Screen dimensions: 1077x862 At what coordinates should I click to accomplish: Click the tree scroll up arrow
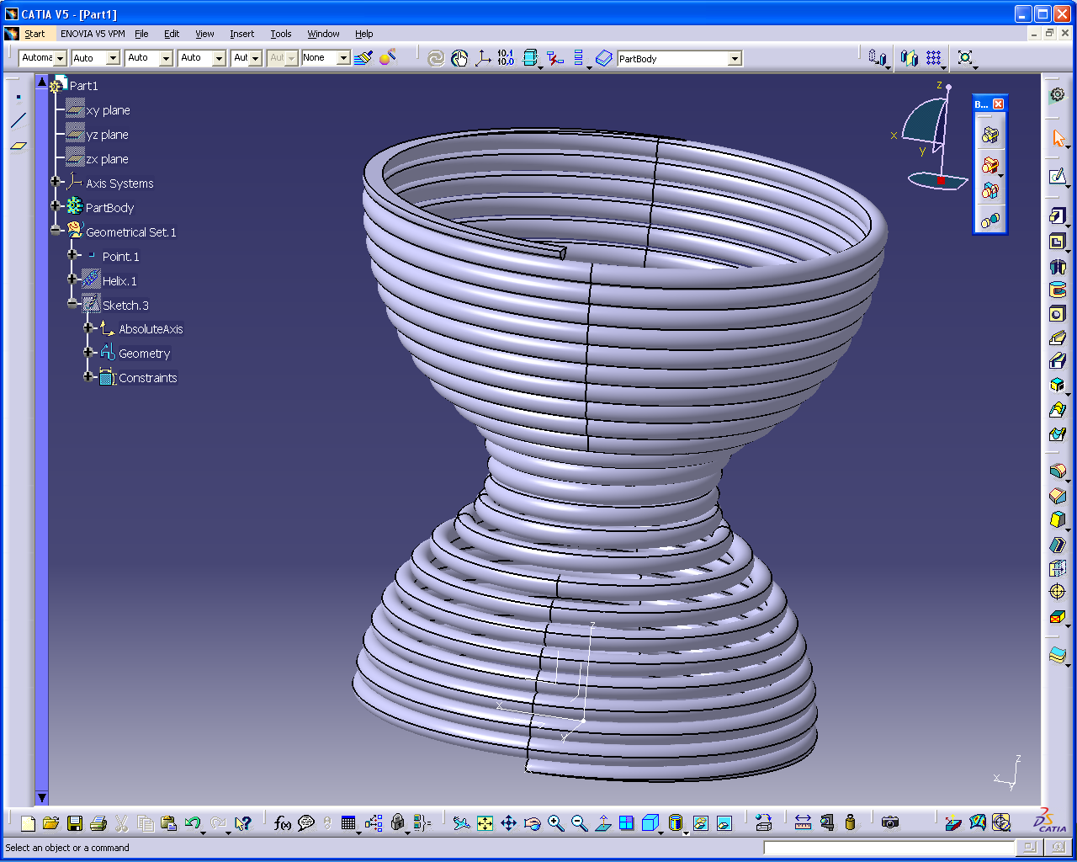(41, 81)
